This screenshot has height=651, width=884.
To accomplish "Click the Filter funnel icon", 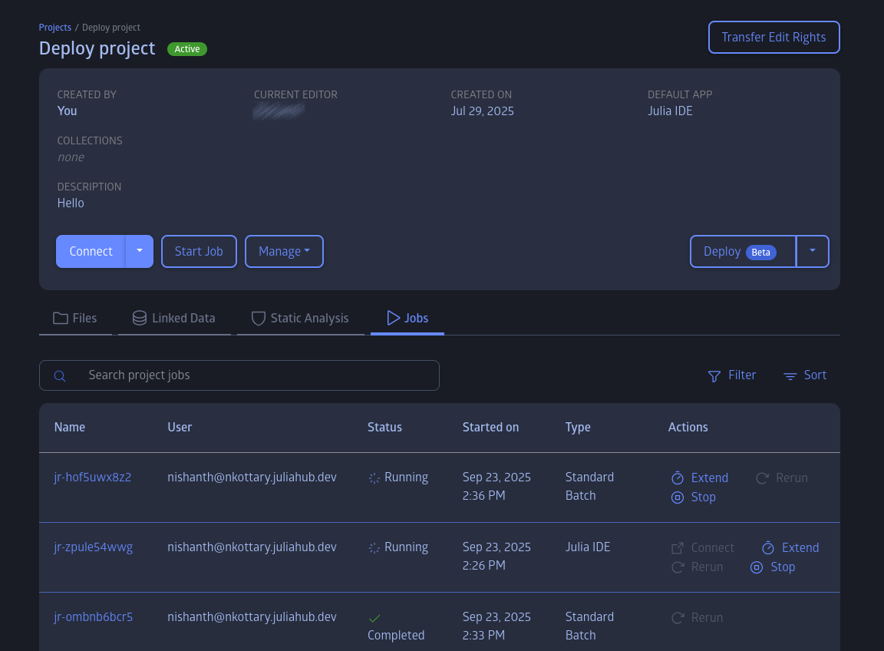I will click(x=714, y=376).
